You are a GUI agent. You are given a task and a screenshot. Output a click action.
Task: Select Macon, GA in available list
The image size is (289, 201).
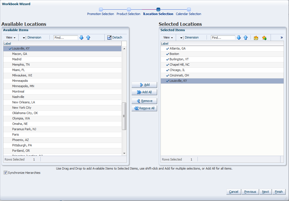click(62, 54)
